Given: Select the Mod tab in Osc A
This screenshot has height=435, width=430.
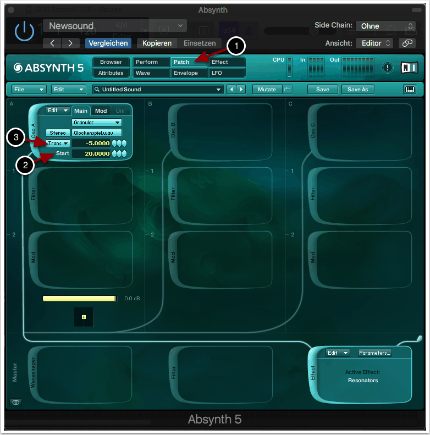Looking at the screenshot, I should [x=101, y=111].
